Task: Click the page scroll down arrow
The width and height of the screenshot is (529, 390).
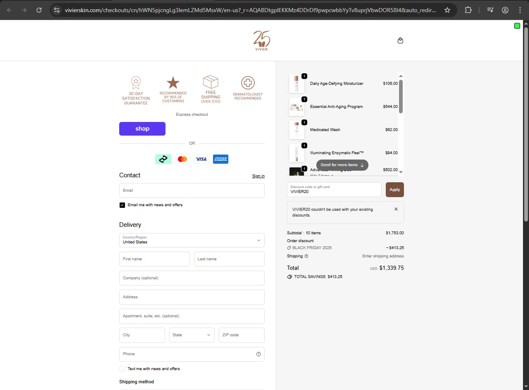Action: [526, 386]
